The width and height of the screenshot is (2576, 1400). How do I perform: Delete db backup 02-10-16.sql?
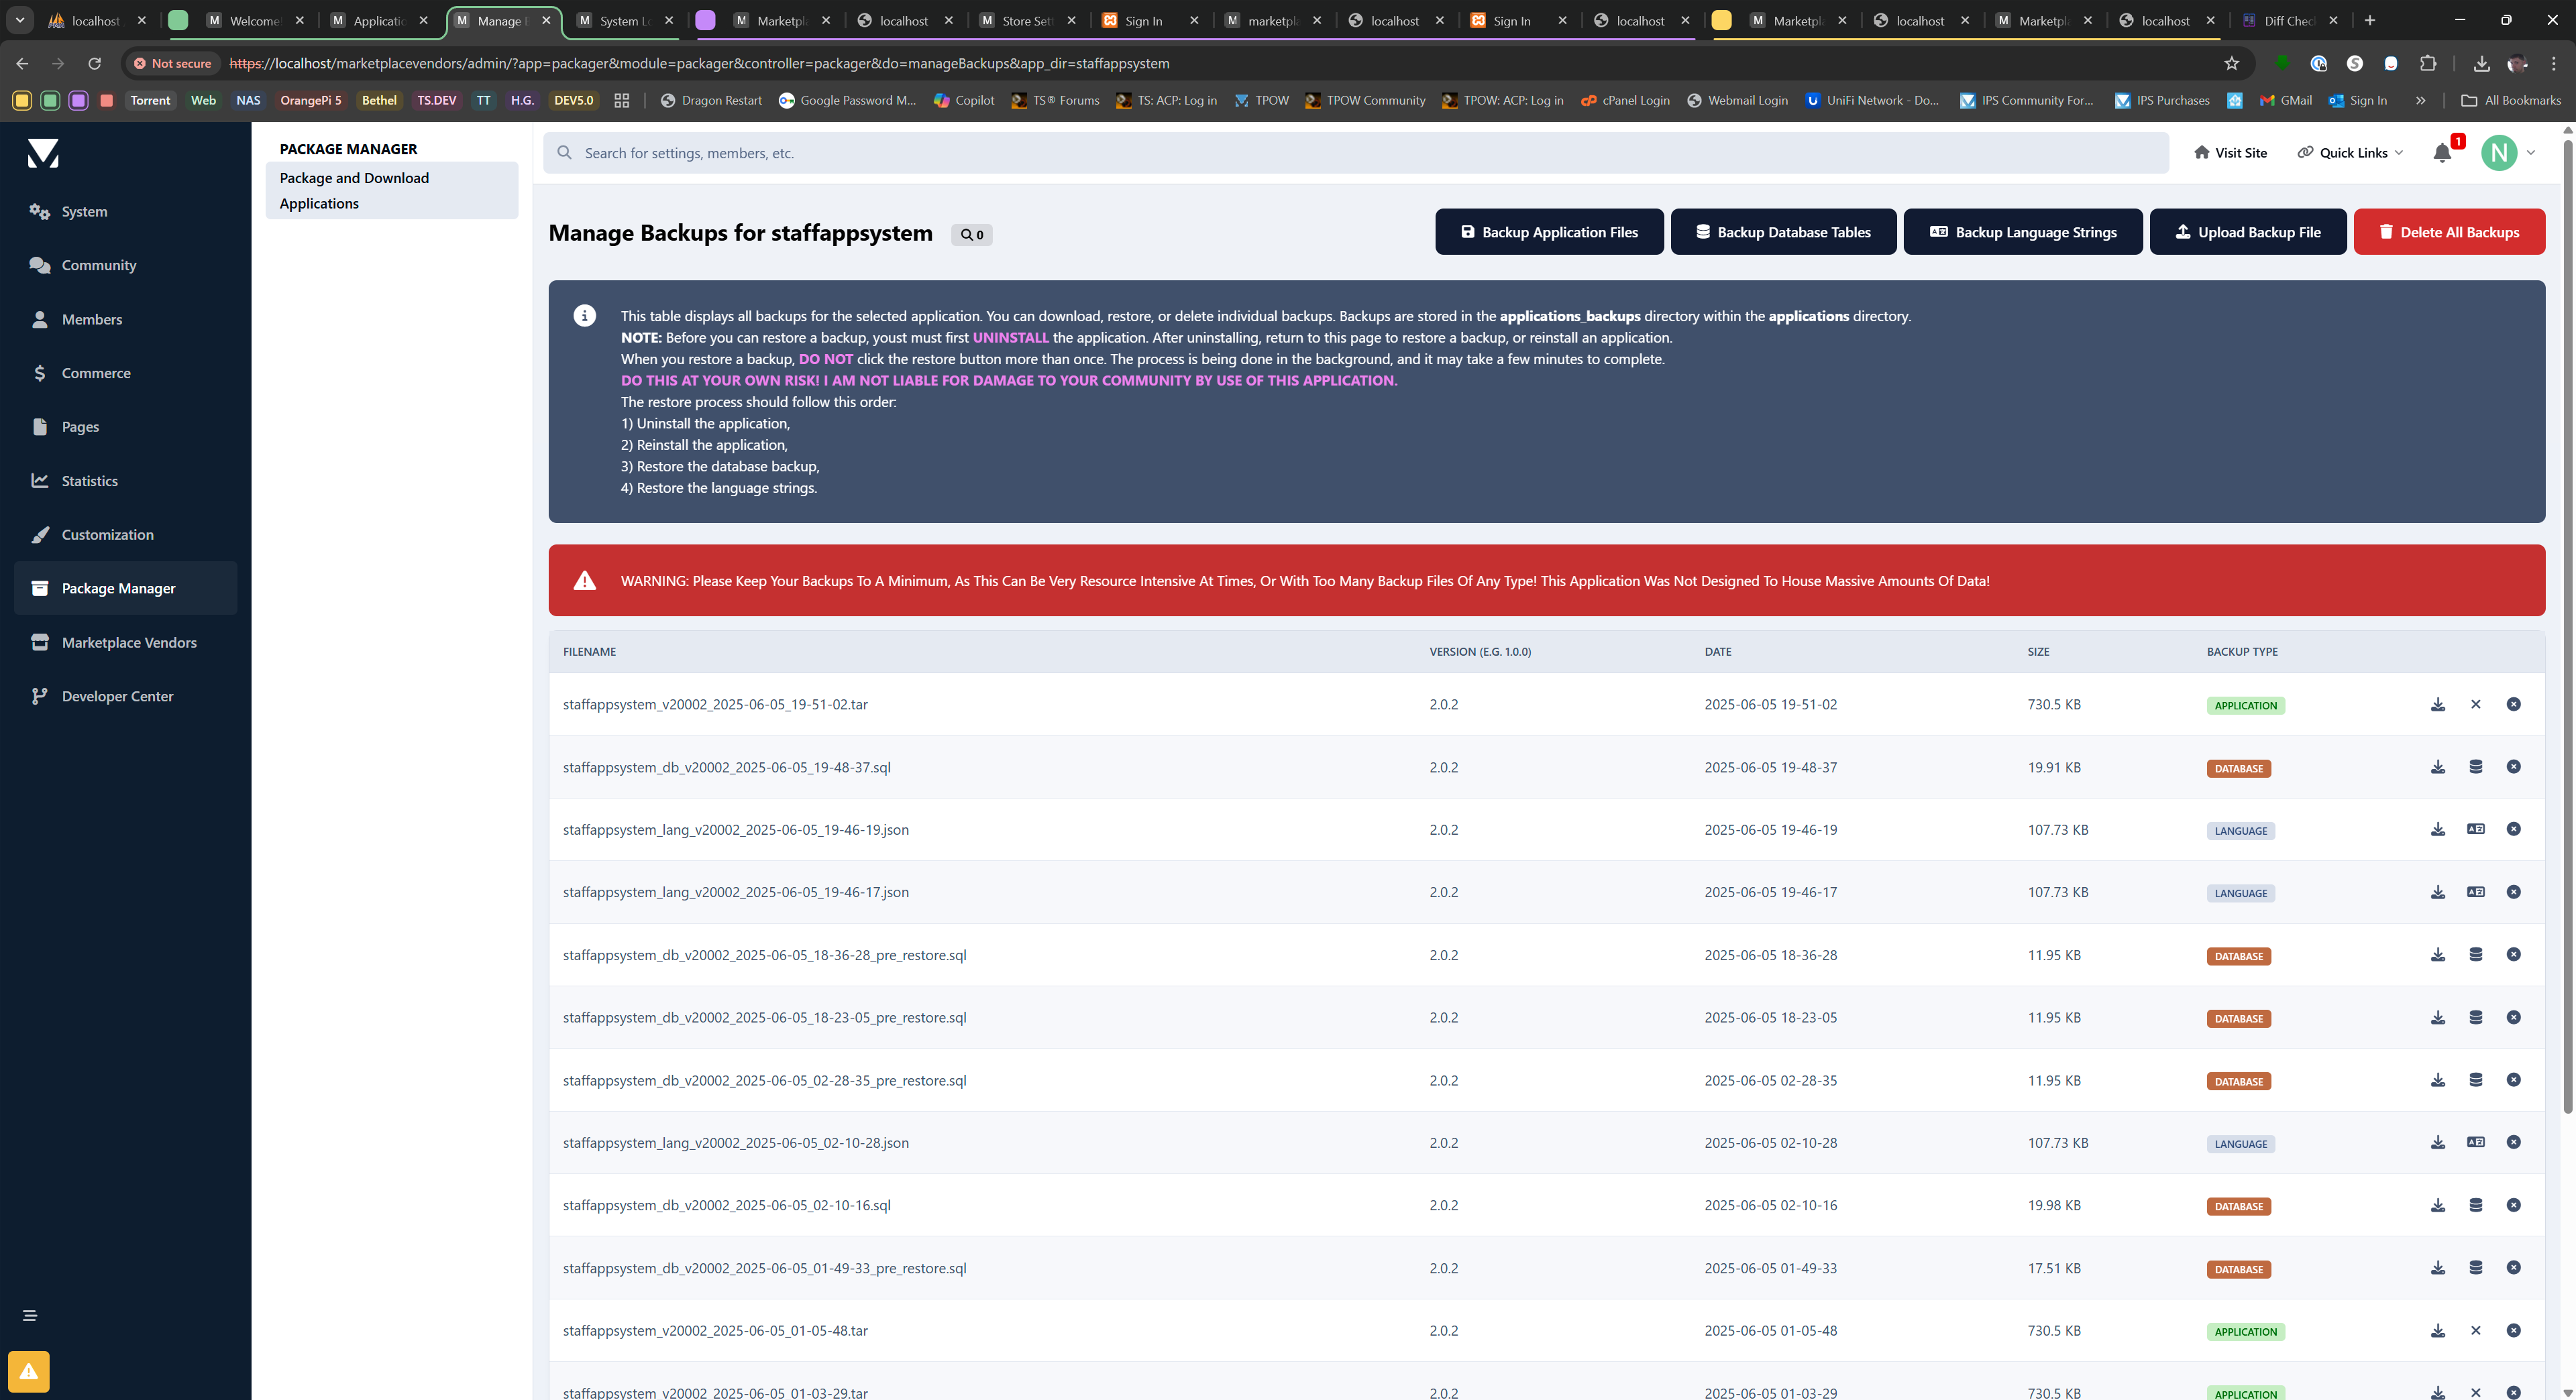click(2513, 1205)
